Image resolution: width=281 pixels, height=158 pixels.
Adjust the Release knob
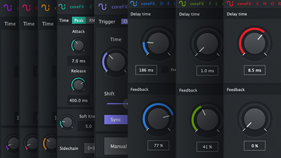[x=78, y=85]
